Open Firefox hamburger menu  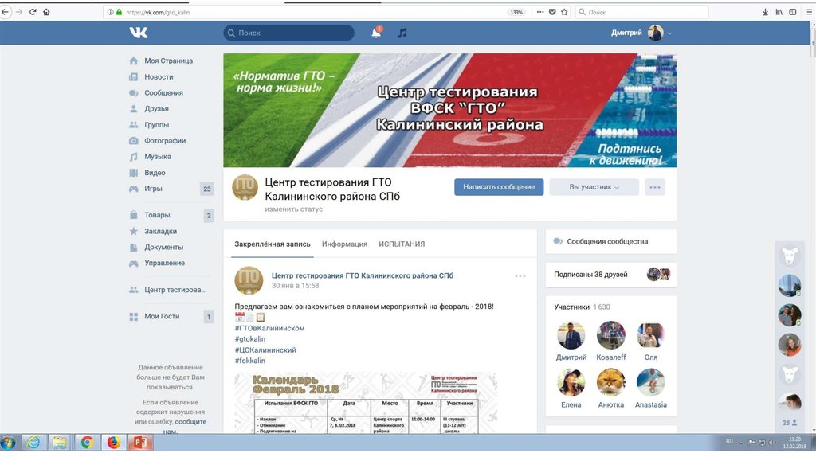click(810, 12)
